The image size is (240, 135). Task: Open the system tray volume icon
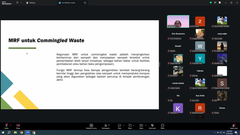(x=224, y=132)
